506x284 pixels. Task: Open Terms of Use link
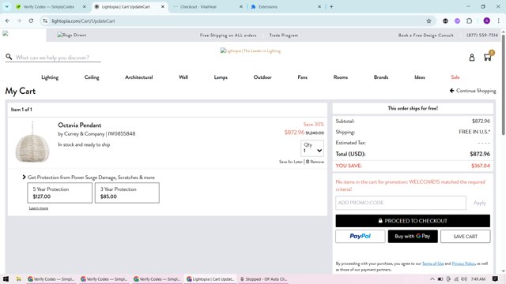pos(432,263)
